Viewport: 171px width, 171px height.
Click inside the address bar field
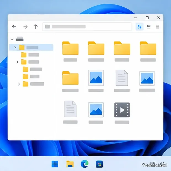(87, 27)
